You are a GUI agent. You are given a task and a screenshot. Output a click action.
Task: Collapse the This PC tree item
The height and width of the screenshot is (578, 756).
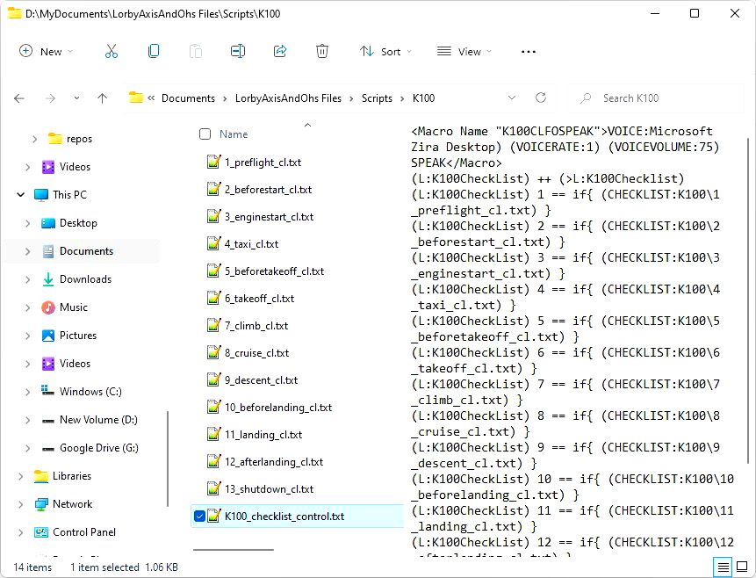pyautogui.click(x=19, y=195)
